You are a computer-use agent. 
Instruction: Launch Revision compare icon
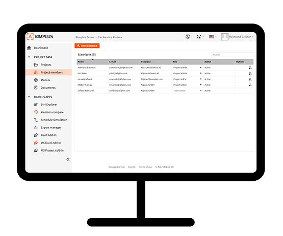(36, 112)
